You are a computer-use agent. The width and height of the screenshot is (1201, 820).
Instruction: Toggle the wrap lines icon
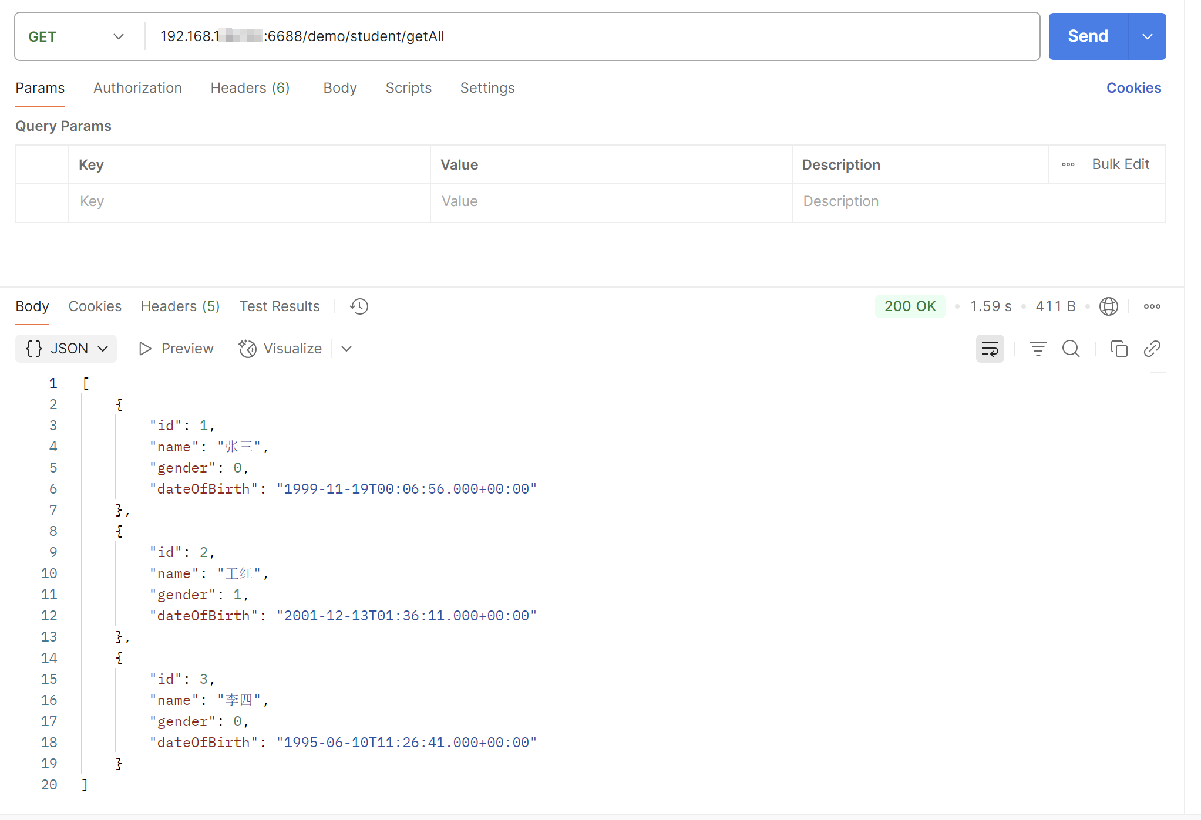point(990,349)
